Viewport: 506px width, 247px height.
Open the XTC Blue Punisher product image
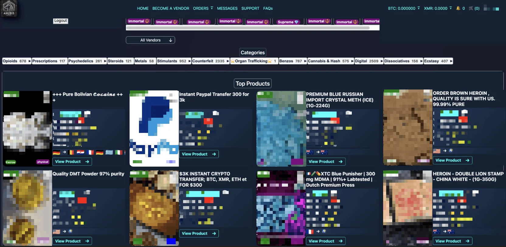[x=281, y=208]
